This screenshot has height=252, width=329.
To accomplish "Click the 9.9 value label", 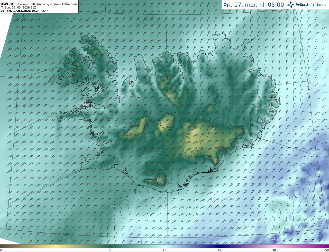I will tap(244, 231).
